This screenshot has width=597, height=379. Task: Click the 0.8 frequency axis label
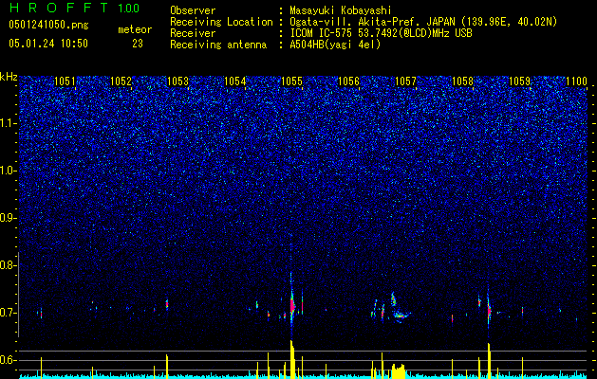click(x=9, y=265)
